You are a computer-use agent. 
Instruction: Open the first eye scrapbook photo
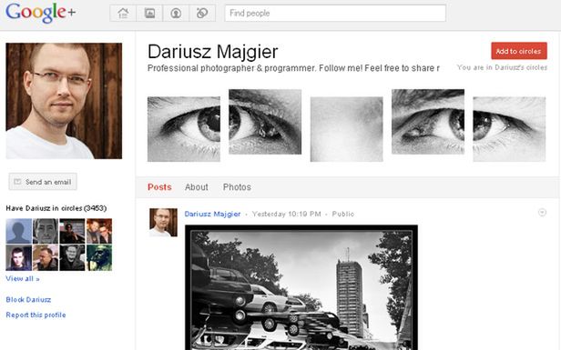tap(184, 129)
